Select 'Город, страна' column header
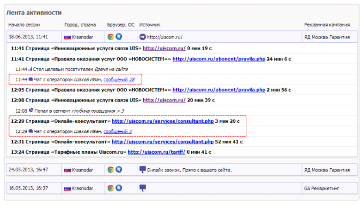Image resolution: width=364 pixels, height=205 pixels. [80, 25]
